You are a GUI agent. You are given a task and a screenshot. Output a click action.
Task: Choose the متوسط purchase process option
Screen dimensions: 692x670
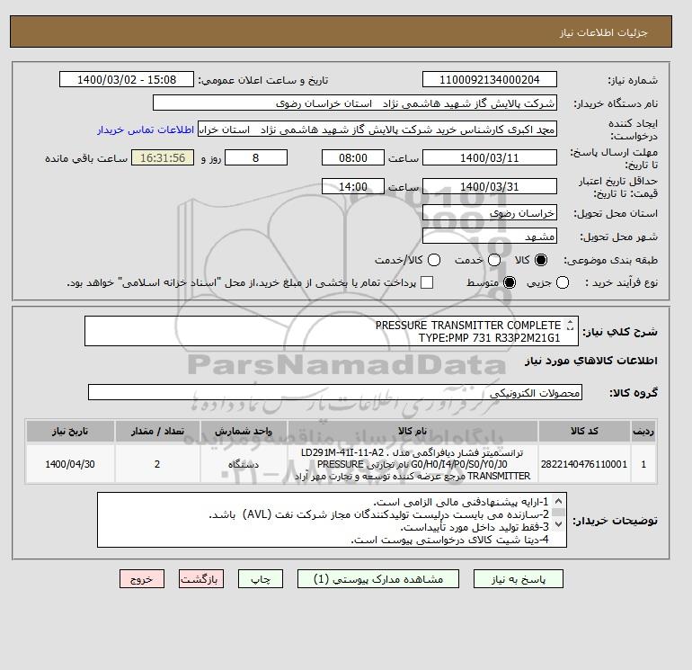coord(510,282)
